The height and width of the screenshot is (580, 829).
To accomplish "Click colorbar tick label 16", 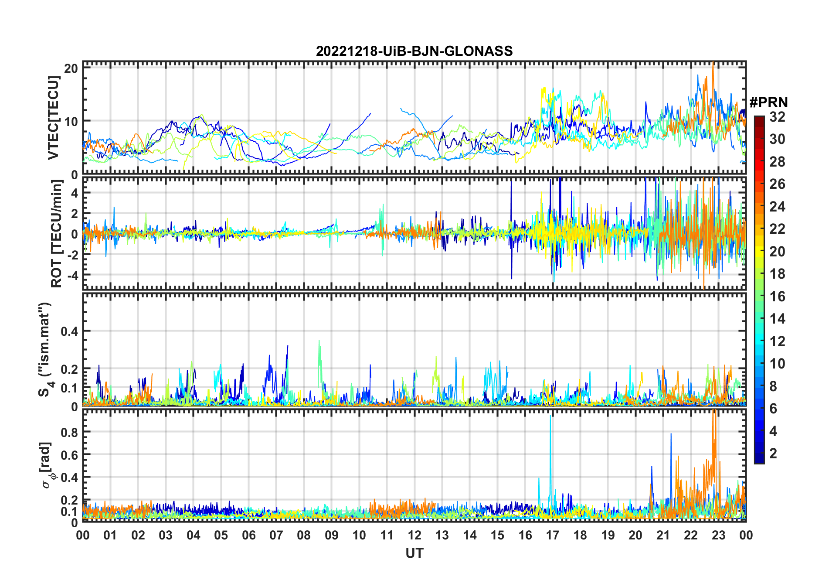I will point(777,297).
